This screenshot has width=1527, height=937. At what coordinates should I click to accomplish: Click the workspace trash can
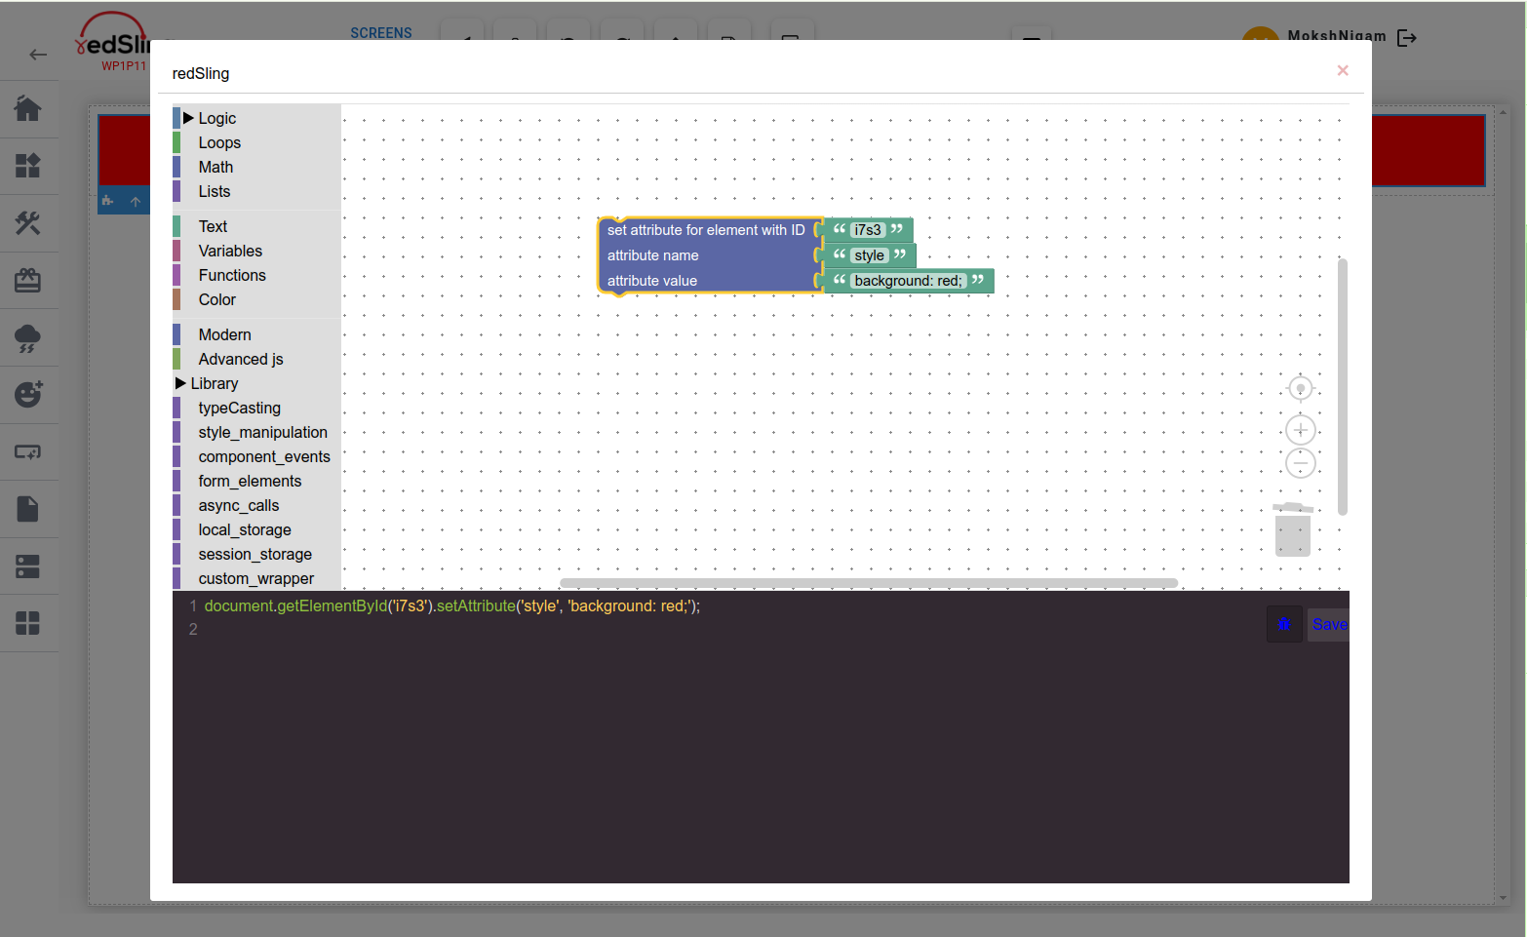(1292, 529)
